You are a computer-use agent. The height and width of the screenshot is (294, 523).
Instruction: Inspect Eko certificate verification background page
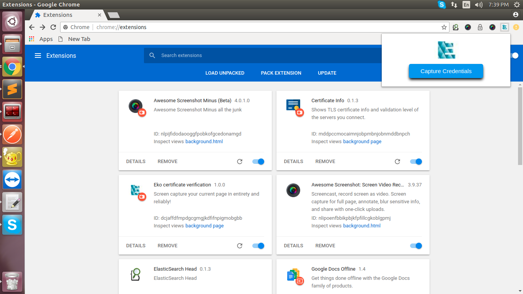pos(204,226)
